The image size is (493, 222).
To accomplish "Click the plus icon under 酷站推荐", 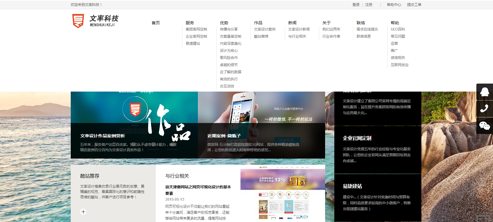I will click(x=84, y=212).
